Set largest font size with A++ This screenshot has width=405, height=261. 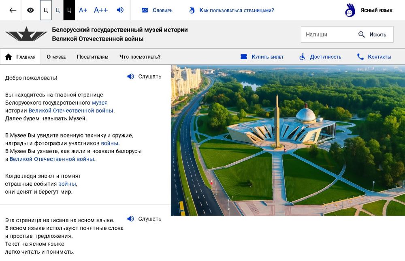101,10
